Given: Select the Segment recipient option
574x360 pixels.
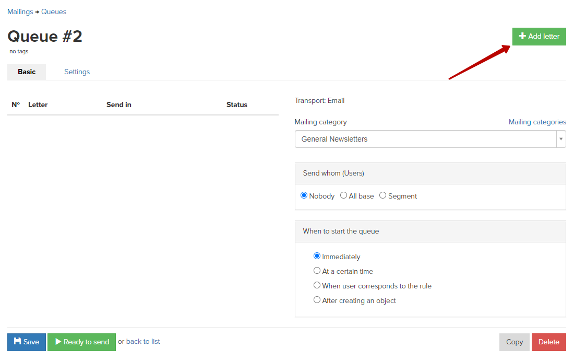Looking at the screenshot, I should pyautogui.click(x=382, y=195).
